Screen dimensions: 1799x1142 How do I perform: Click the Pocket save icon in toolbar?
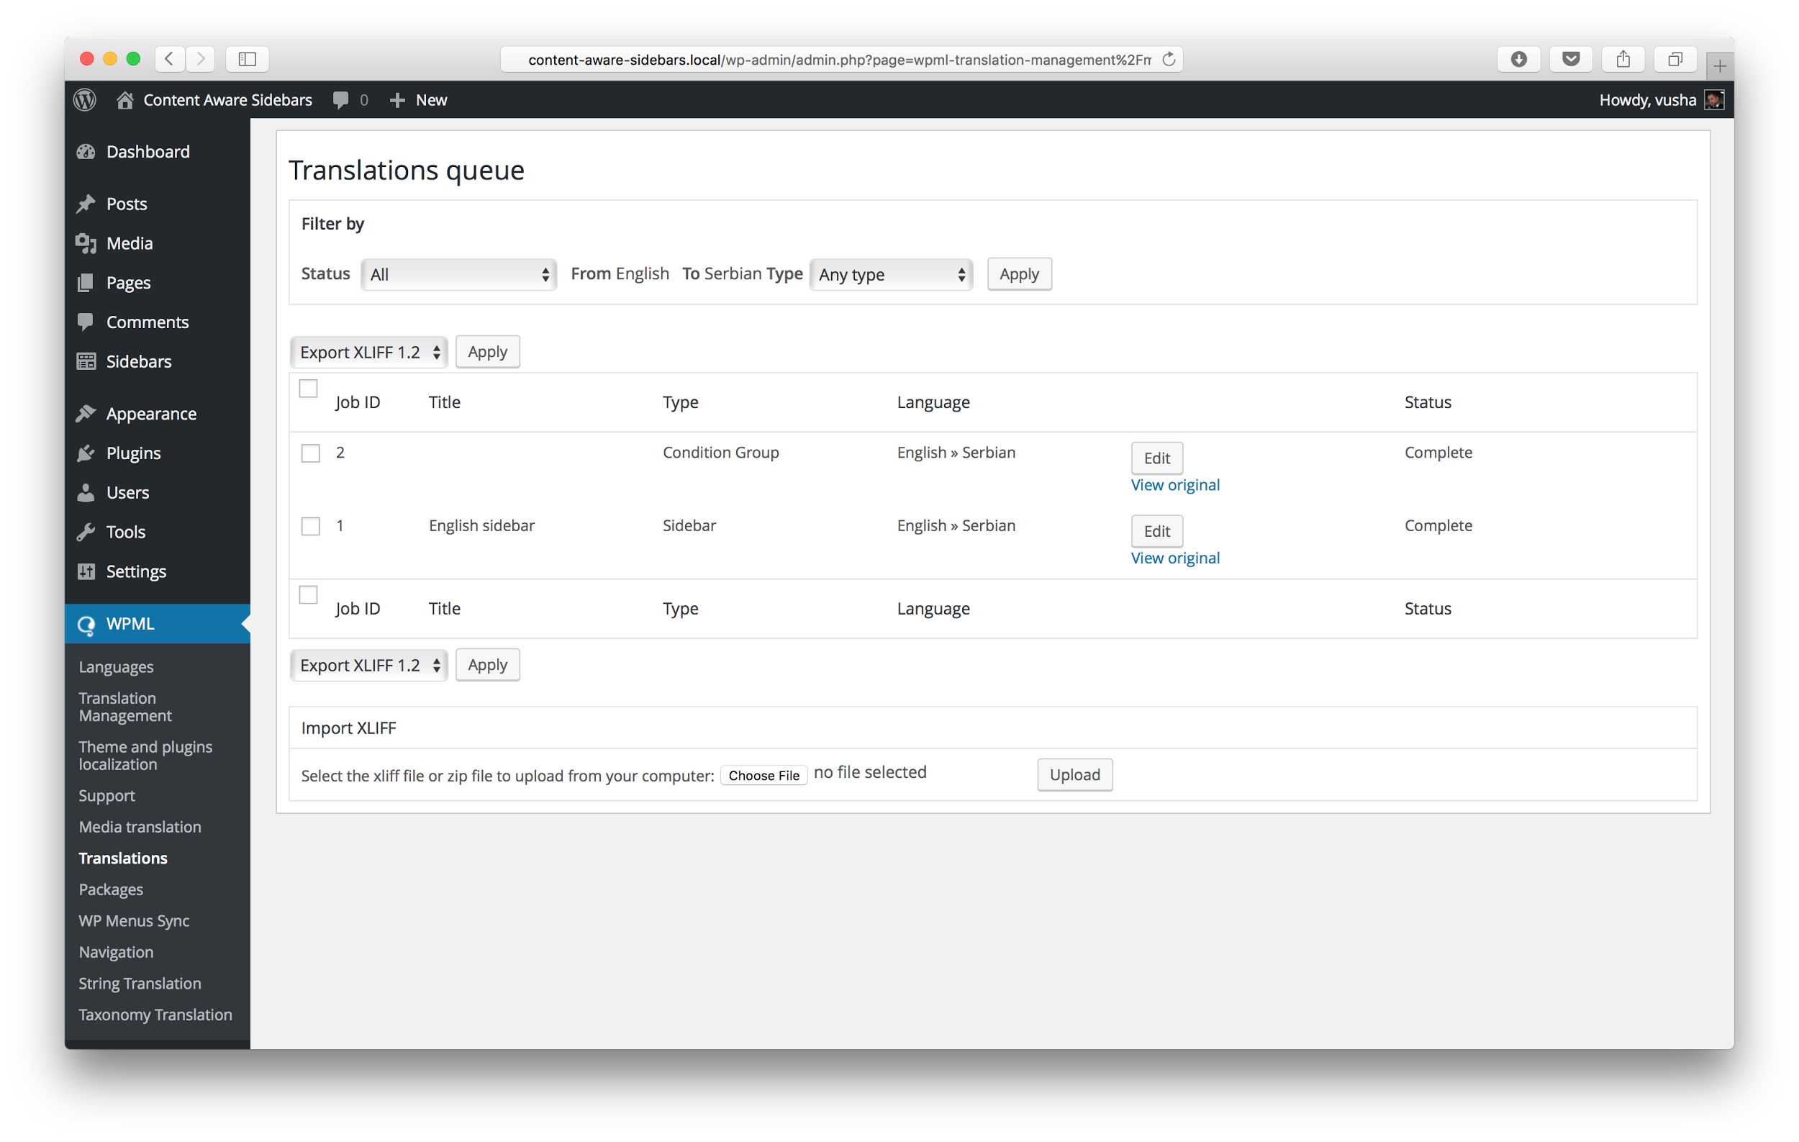click(x=1570, y=59)
